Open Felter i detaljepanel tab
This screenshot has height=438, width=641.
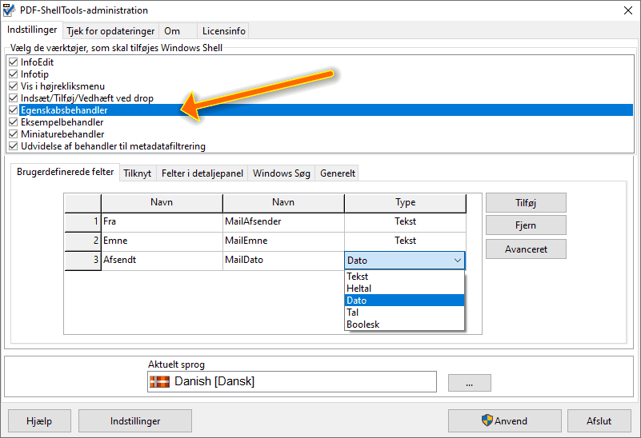tap(202, 173)
